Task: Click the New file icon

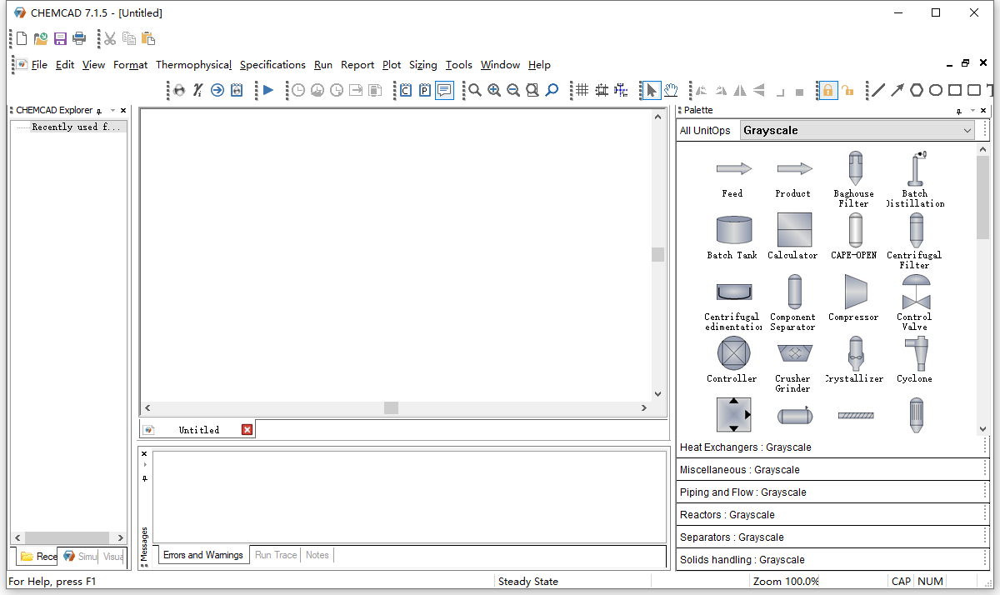Action: point(22,38)
